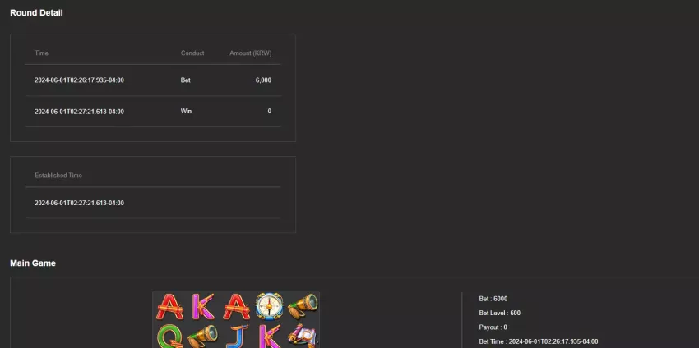Click the Bet : 6000 line

(493, 299)
